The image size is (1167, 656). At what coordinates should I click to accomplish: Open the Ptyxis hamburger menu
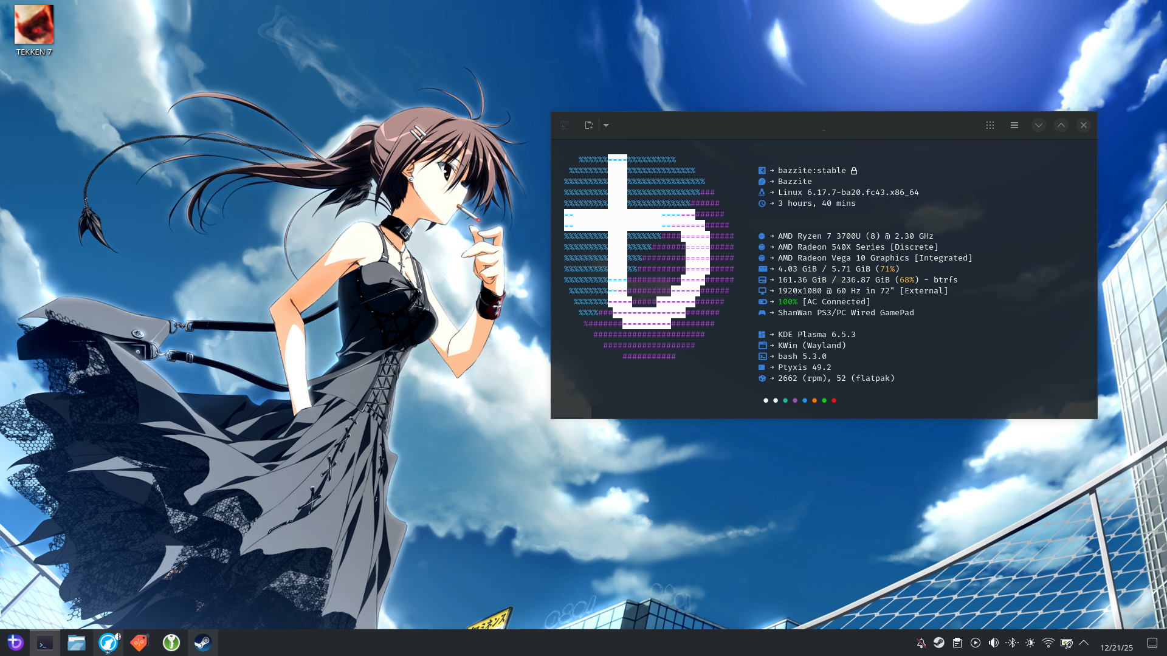[1014, 125]
